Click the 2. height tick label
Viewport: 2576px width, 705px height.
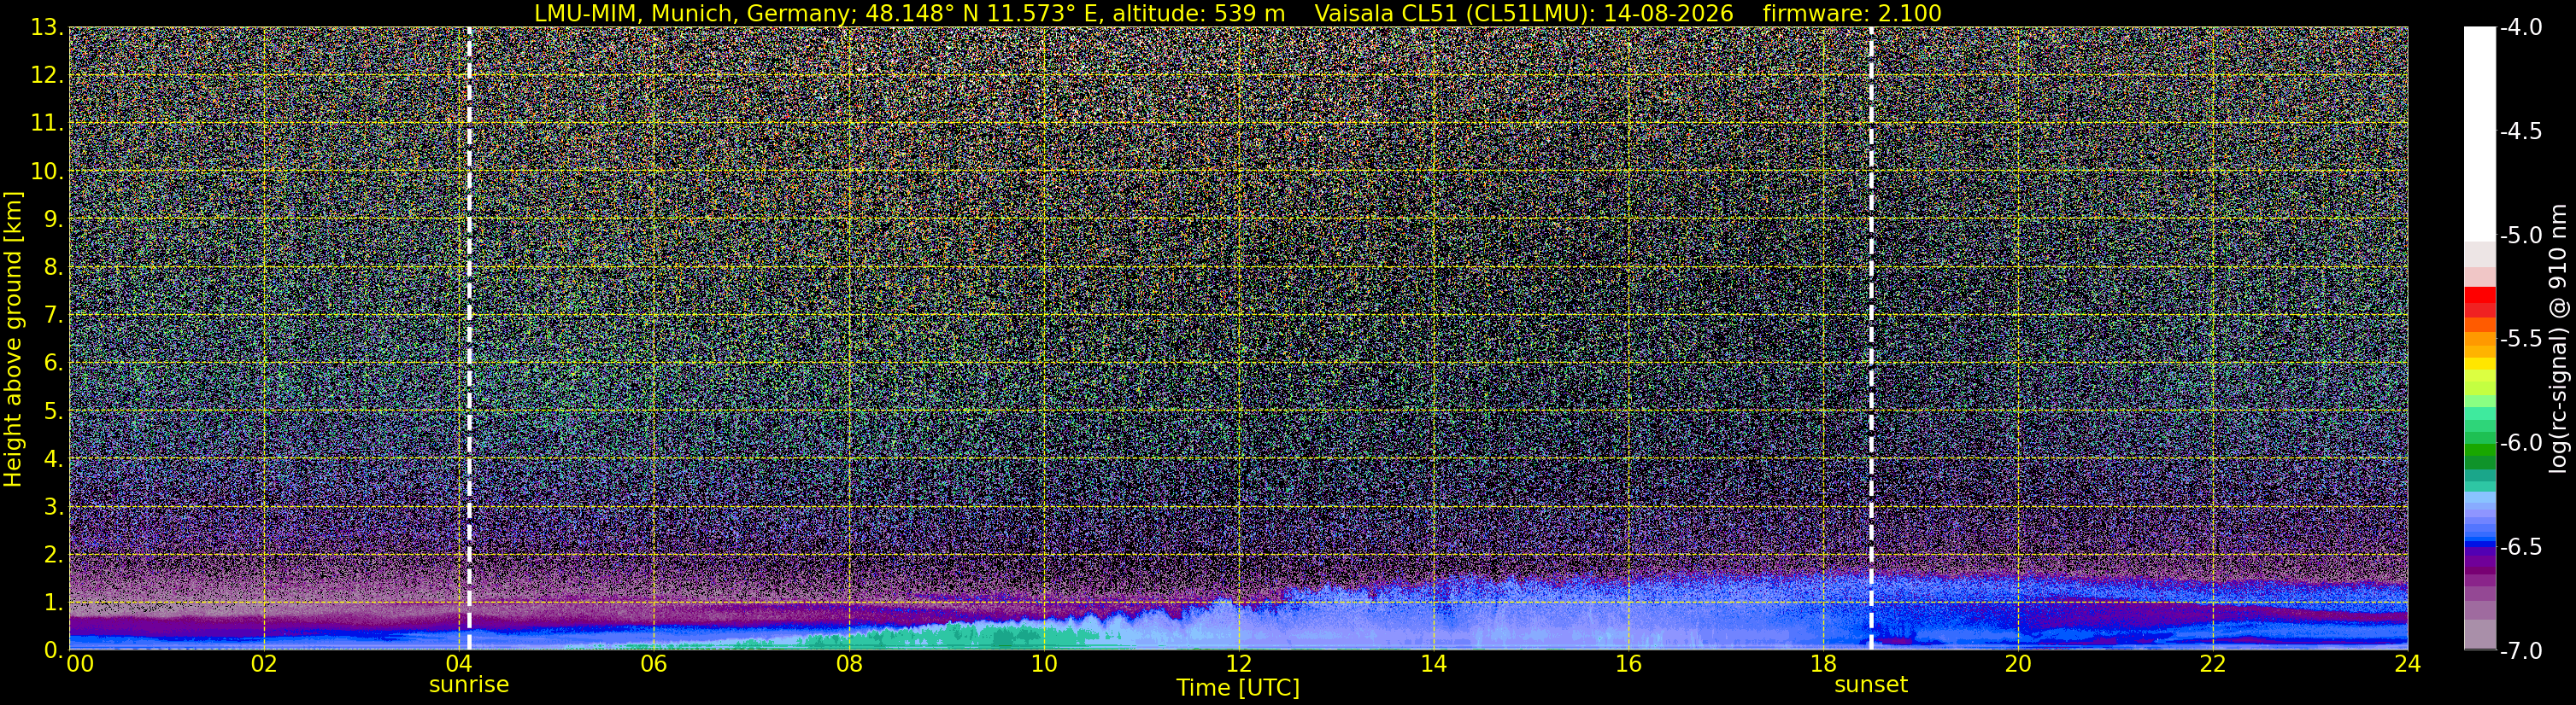pos(53,554)
